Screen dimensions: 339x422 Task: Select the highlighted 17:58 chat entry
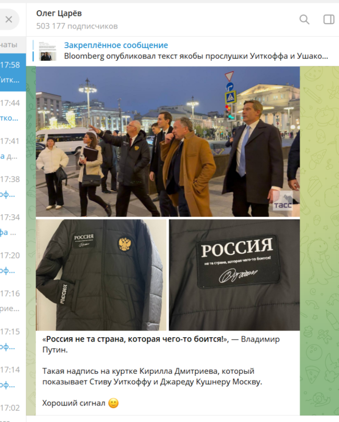pos(13,72)
